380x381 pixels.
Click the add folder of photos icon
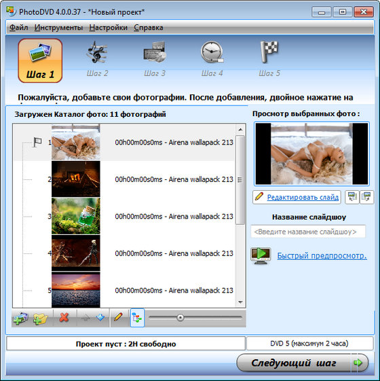41,318
